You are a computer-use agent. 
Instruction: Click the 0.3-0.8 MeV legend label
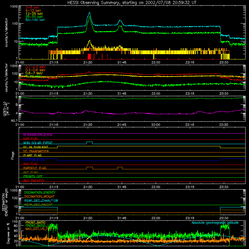pyautogui.click(x=35, y=70)
